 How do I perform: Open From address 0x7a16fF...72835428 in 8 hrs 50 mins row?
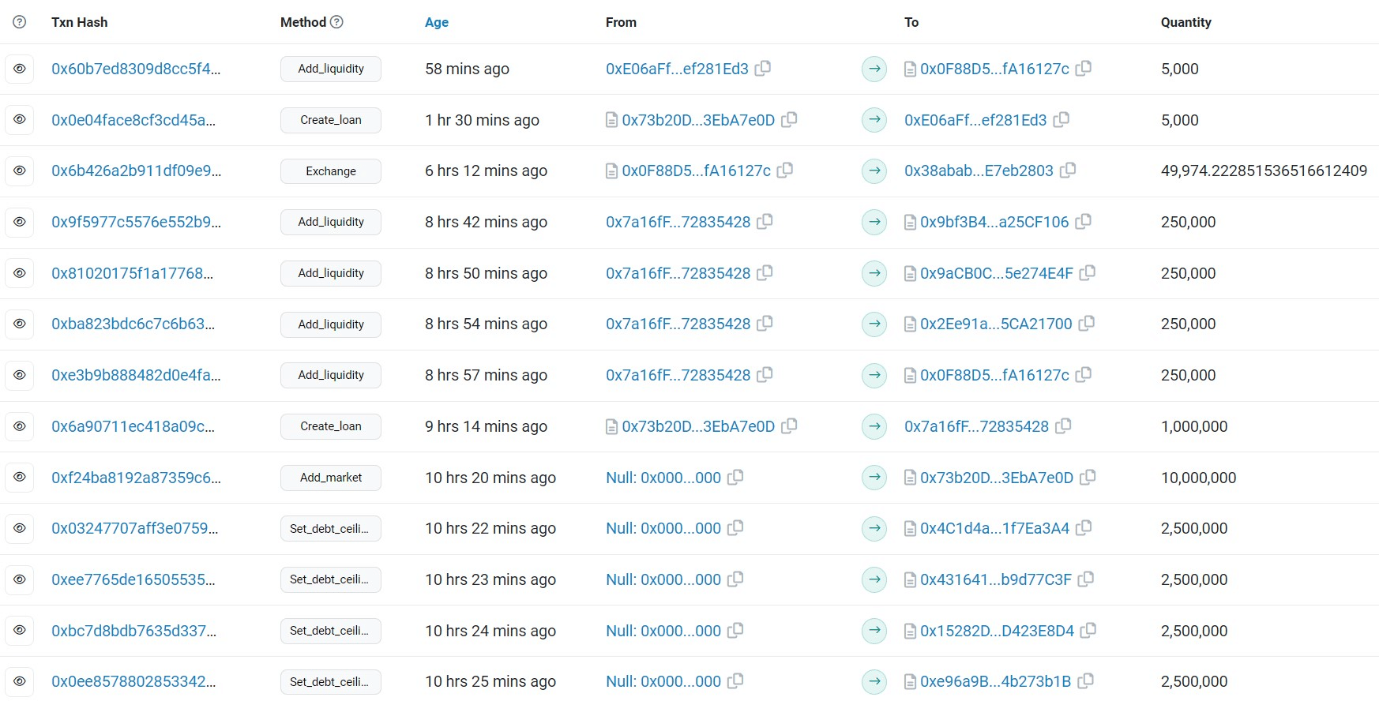point(678,273)
